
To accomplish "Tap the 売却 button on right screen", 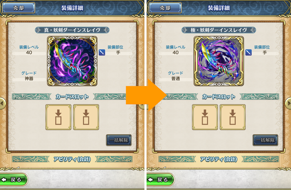I will coord(165,8).
